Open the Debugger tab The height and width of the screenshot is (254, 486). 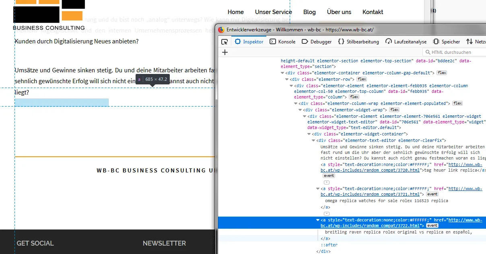(x=317, y=41)
